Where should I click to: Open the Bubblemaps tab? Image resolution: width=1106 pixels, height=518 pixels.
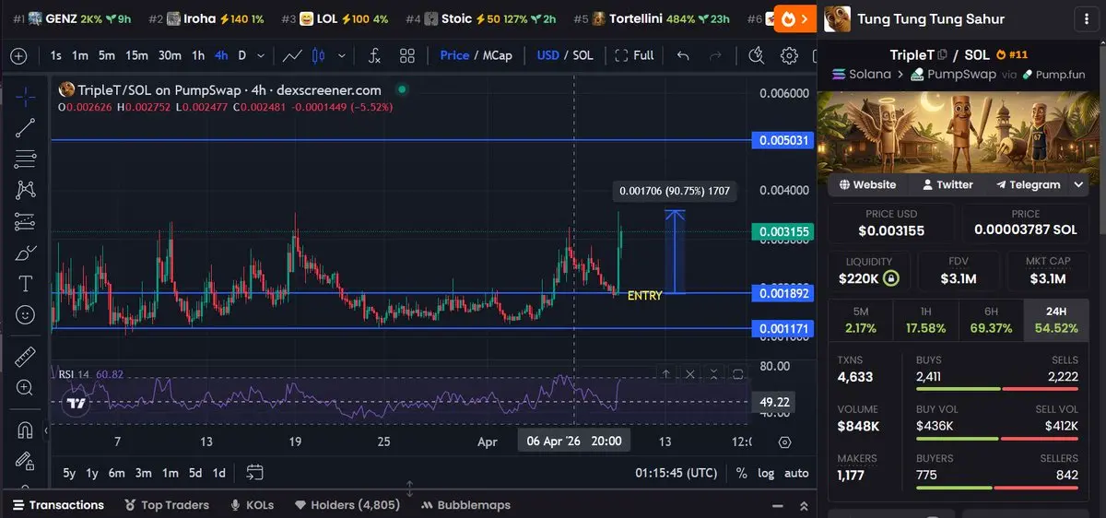[x=466, y=505]
